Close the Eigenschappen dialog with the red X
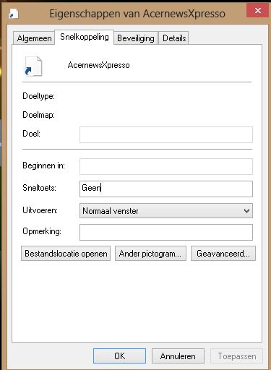Image resolution: width=271 pixels, height=370 pixels. click(257, 10)
